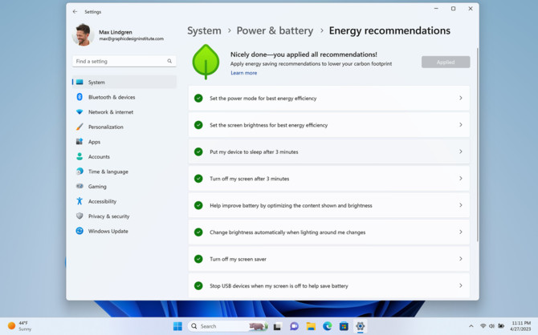Expand 'Turn off my screen after 3 minutes' chevron
This screenshot has width=538, height=335.
[x=461, y=178]
